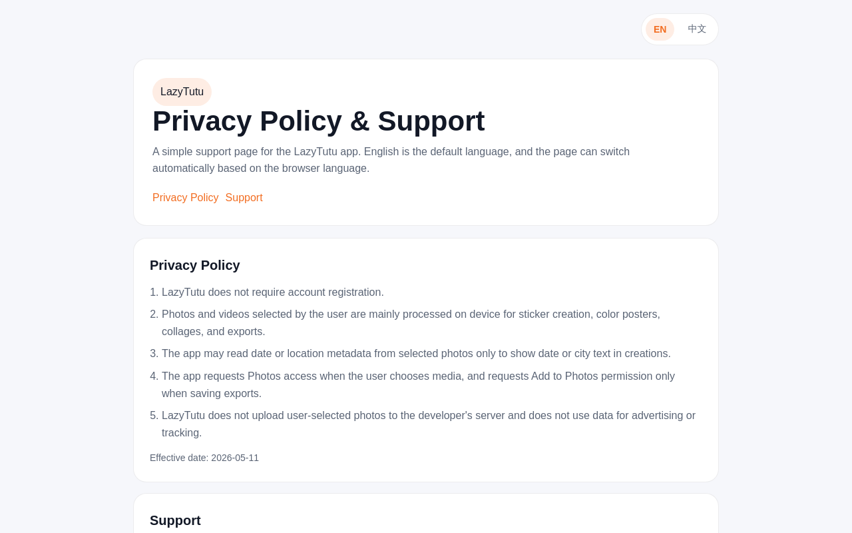This screenshot has width=852, height=533.
Task: Click list number '1.' in Privacy Policy
Action: [154, 292]
